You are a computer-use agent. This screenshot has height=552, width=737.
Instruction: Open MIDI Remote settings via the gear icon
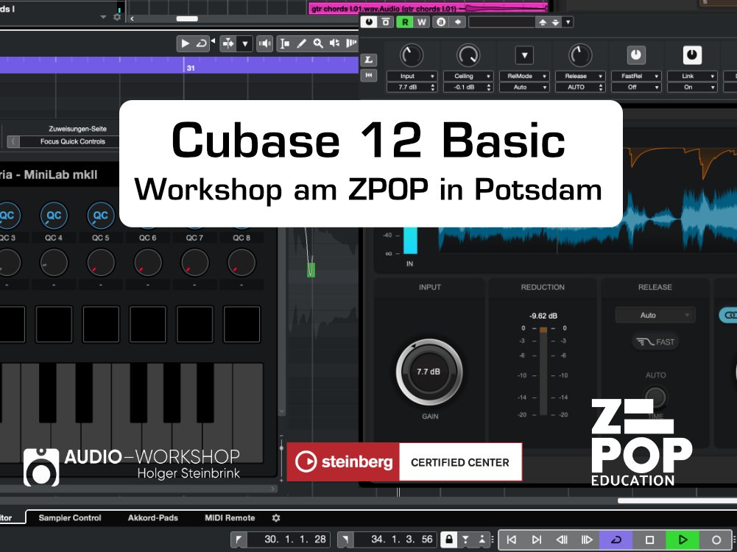(x=275, y=517)
